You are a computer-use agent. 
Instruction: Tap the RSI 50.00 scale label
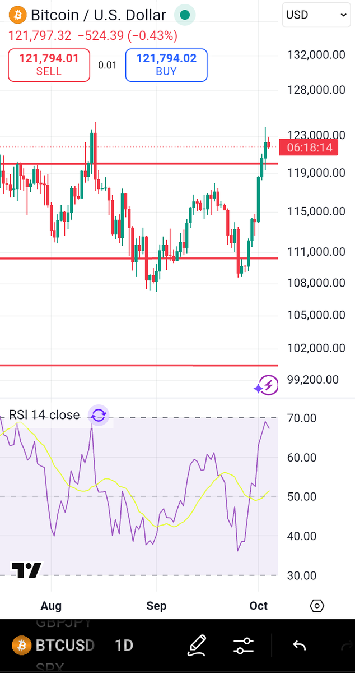click(302, 497)
